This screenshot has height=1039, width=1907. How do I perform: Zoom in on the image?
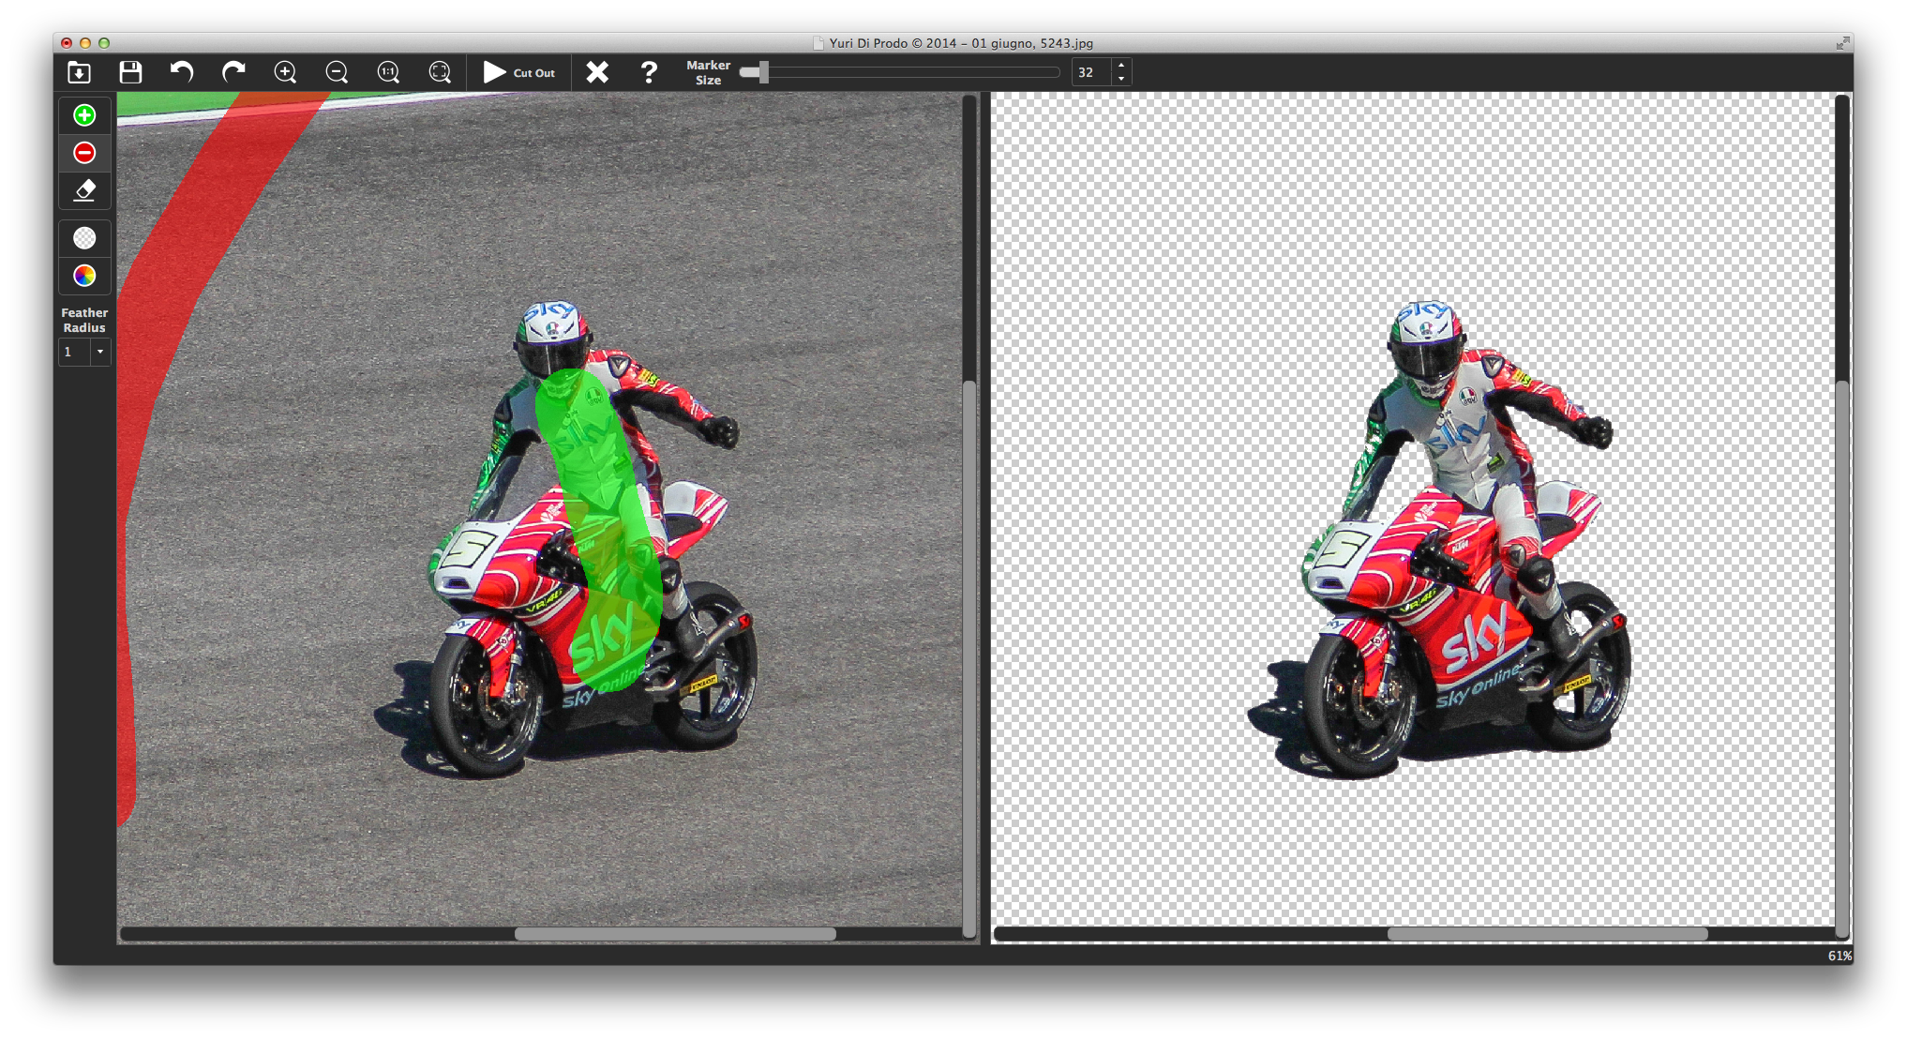pyautogui.click(x=285, y=72)
